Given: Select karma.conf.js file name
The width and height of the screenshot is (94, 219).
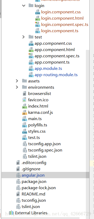Looking at the screenshot, I should [40, 113].
